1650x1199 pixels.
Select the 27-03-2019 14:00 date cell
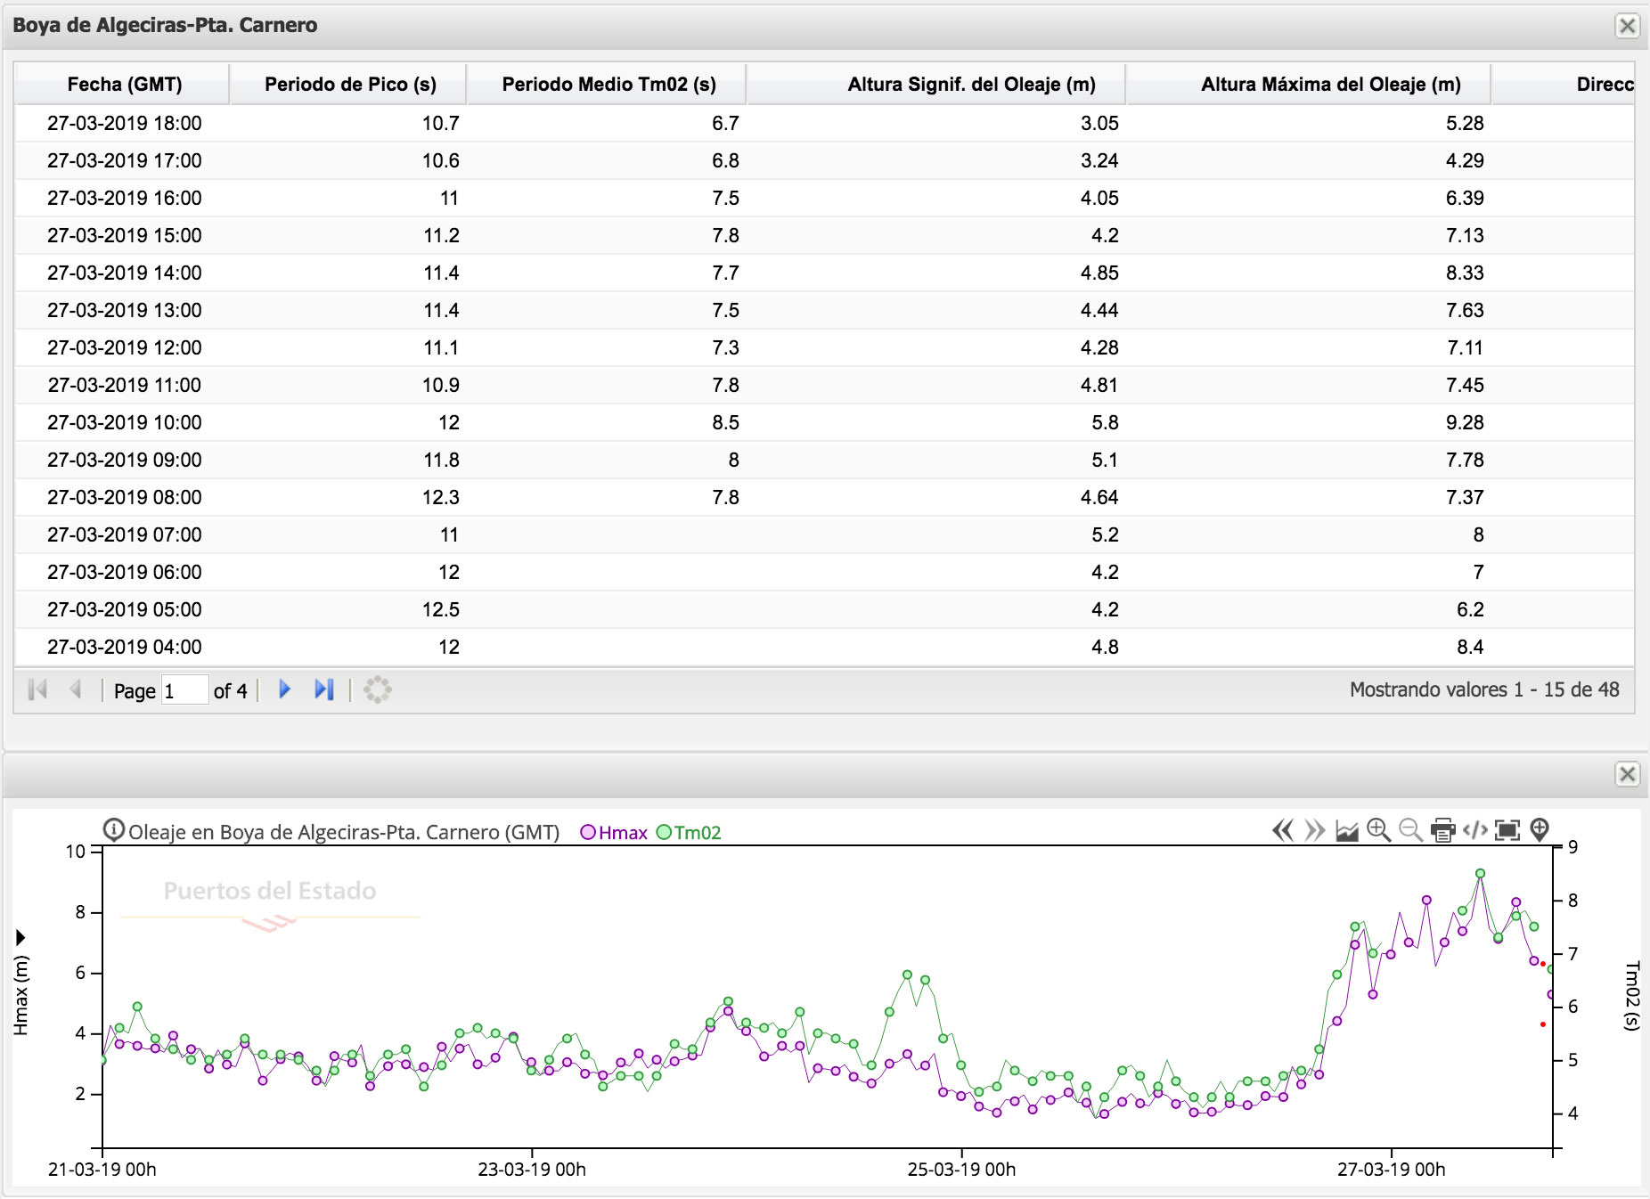click(x=124, y=273)
